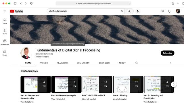
Task: Open Subscriptions in sidebar
Action: [x=5, y=42]
